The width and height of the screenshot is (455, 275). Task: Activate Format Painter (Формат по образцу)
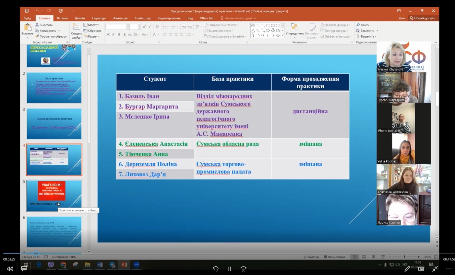pyautogui.click(x=51, y=36)
